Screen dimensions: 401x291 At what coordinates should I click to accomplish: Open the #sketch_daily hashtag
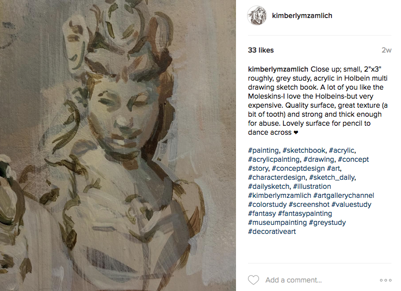[x=332, y=177]
